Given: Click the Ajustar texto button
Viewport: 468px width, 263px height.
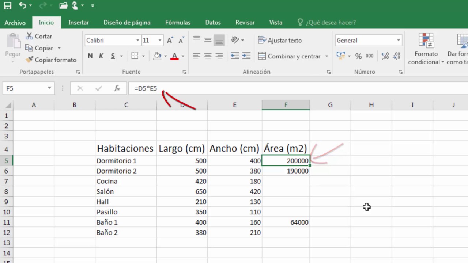Looking at the screenshot, I should 280,40.
